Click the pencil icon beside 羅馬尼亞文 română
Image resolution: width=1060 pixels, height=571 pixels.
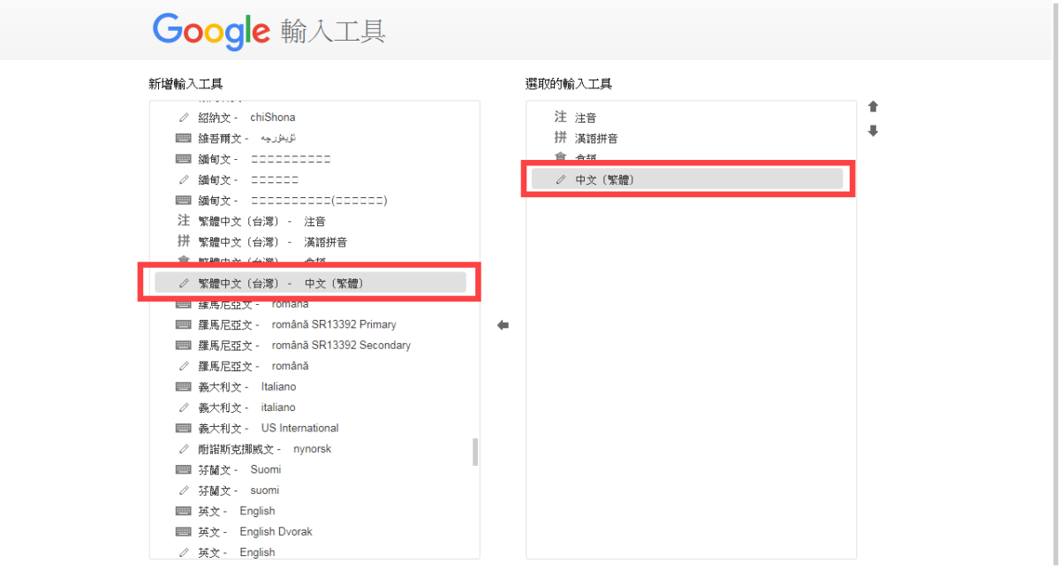pos(184,366)
